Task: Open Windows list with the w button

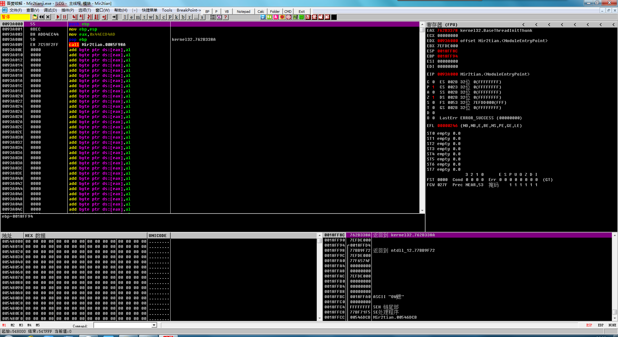Action: [x=151, y=17]
